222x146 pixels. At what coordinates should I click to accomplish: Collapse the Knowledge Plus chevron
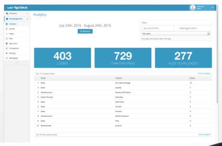(x=27, y=19)
